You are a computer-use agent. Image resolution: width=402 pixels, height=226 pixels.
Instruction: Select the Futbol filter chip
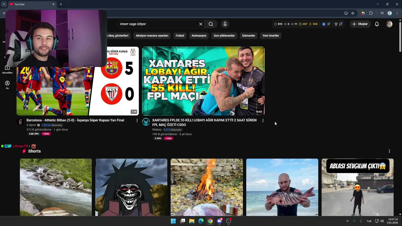pos(180,35)
